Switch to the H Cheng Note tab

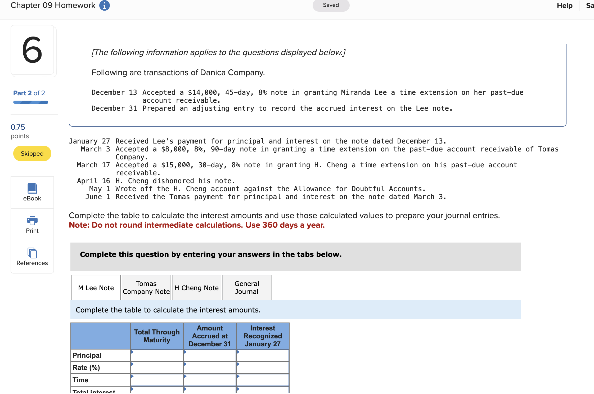[x=197, y=288]
